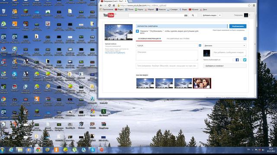The height and width of the screenshot is (155, 277).
Task: Open the Яндекс bookmark
Action: click(119, 9)
